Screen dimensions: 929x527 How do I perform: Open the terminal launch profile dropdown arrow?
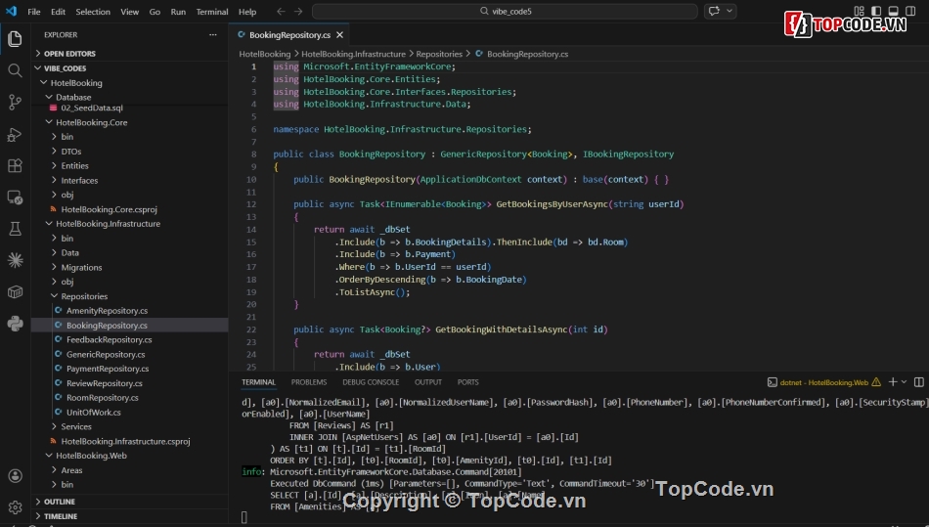(x=904, y=382)
